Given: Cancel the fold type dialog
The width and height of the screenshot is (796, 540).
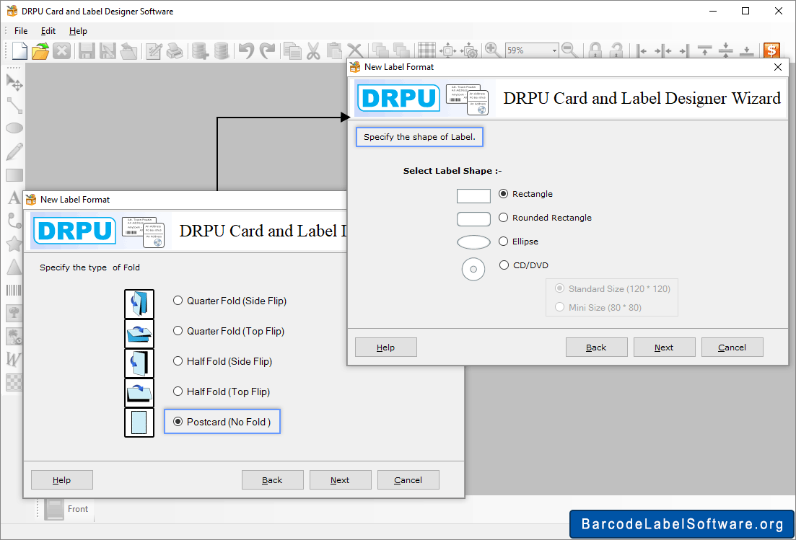Looking at the screenshot, I should tap(408, 480).
